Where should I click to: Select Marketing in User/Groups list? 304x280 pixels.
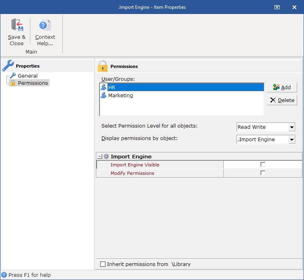pos(120,96)
